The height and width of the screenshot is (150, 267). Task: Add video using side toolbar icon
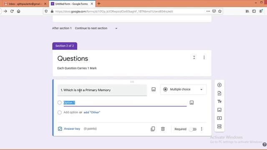pos(219,118)
